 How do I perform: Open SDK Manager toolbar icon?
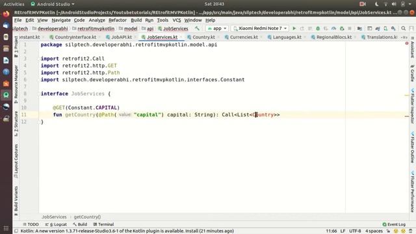click(393, 29)
